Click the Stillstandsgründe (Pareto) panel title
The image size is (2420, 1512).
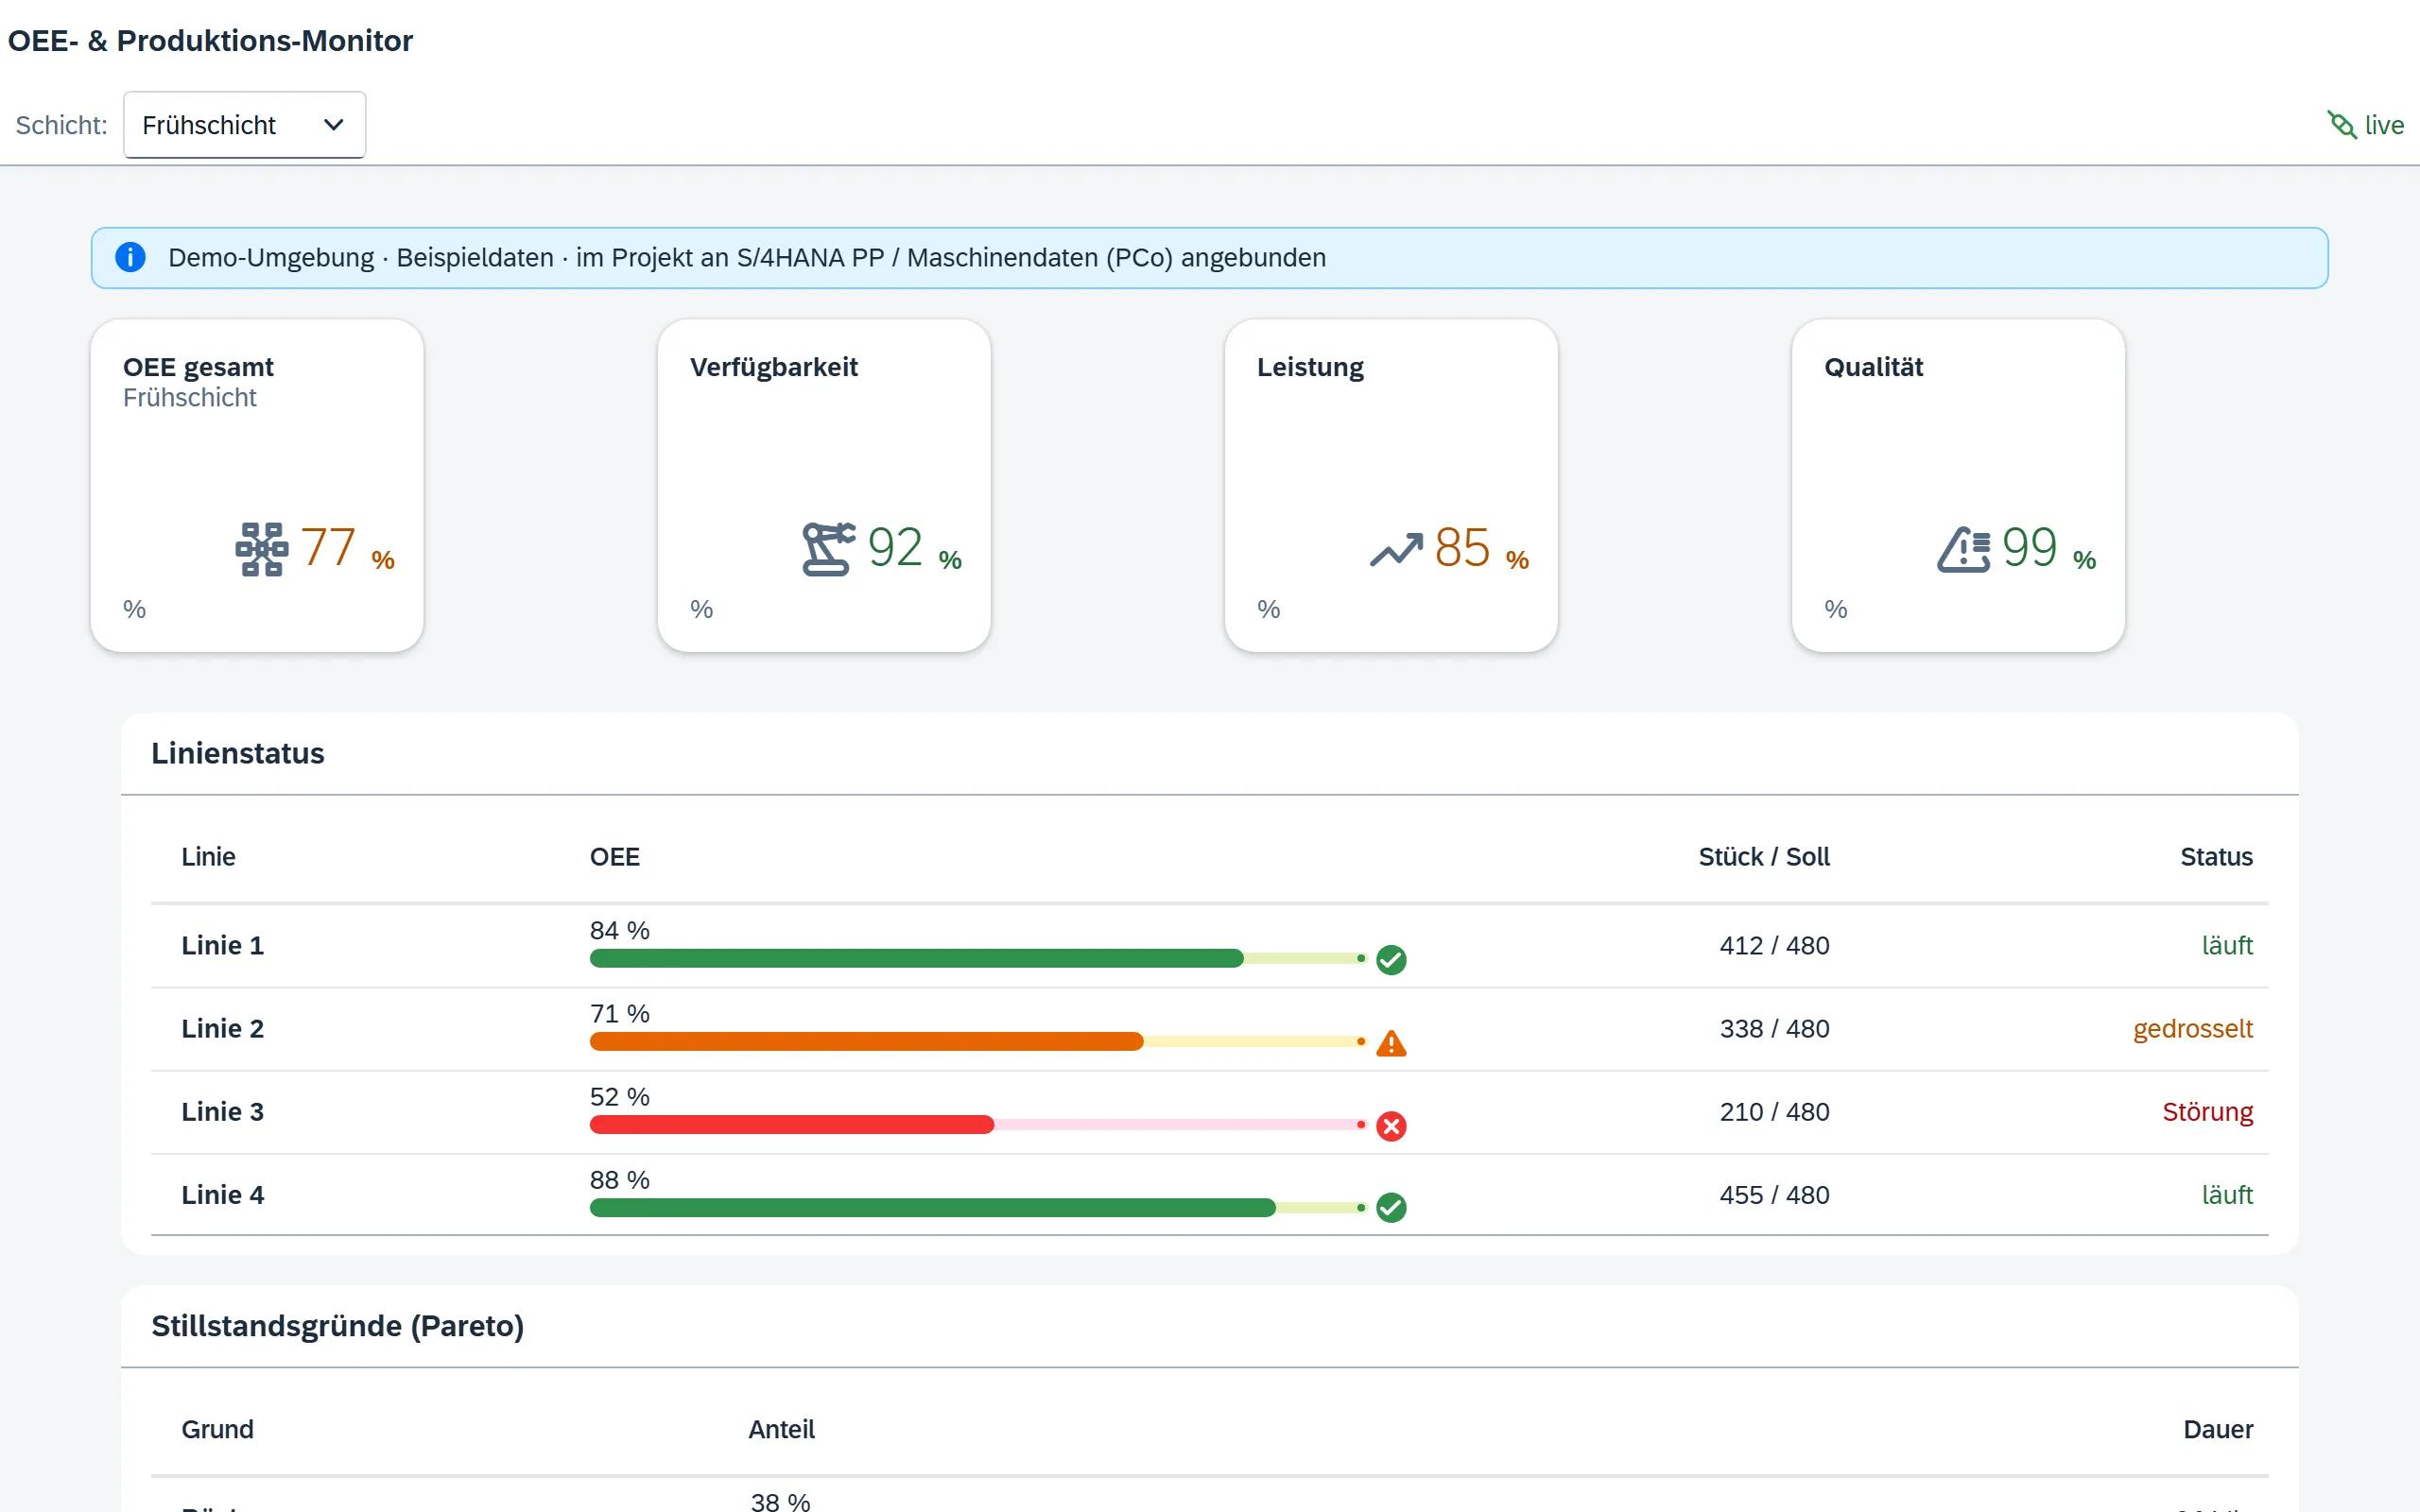click(338, 1326)
